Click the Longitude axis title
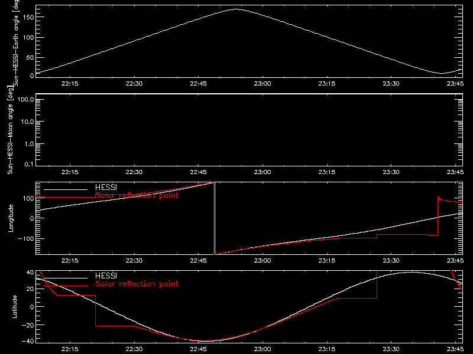The image size is (473, 354). [11, 218]
